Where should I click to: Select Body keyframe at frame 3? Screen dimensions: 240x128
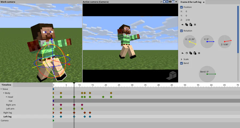[61, 93]
